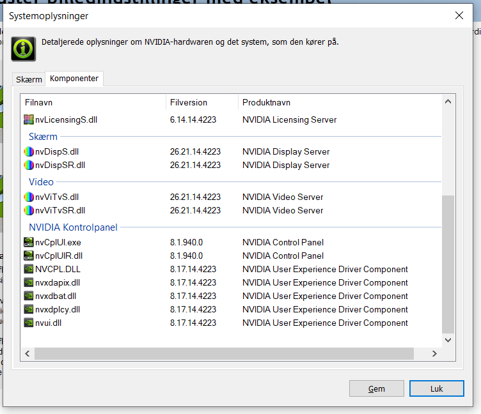
Task: Click the nvLicensingS.dll file icon
Action: [x=29, y=119]
